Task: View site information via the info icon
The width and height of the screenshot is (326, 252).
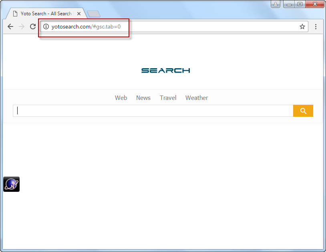Action: click(x=46, y=26)
